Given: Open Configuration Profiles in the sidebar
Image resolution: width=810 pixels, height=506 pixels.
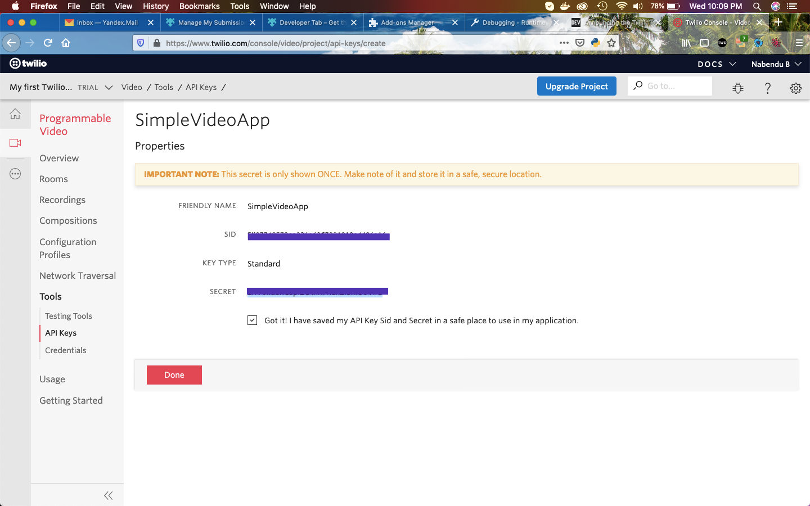Looking at the screenshot, I should click(x=68, y=248).
